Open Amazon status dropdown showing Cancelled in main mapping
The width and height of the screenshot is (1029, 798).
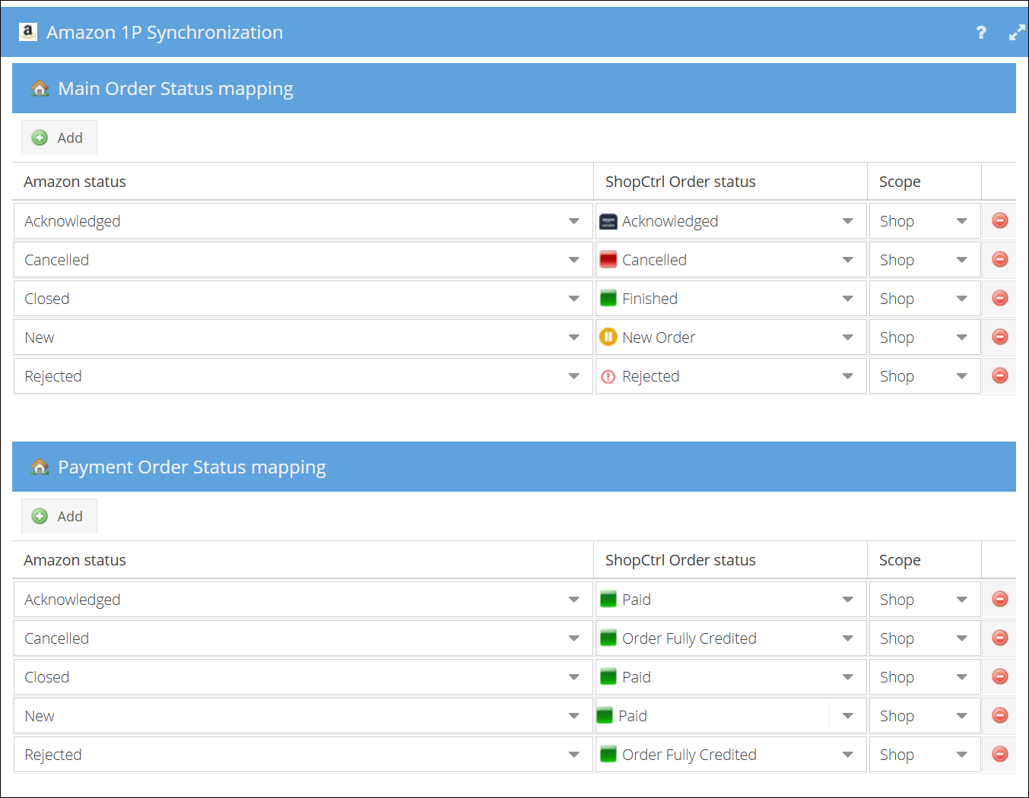(x=302, y=260)
